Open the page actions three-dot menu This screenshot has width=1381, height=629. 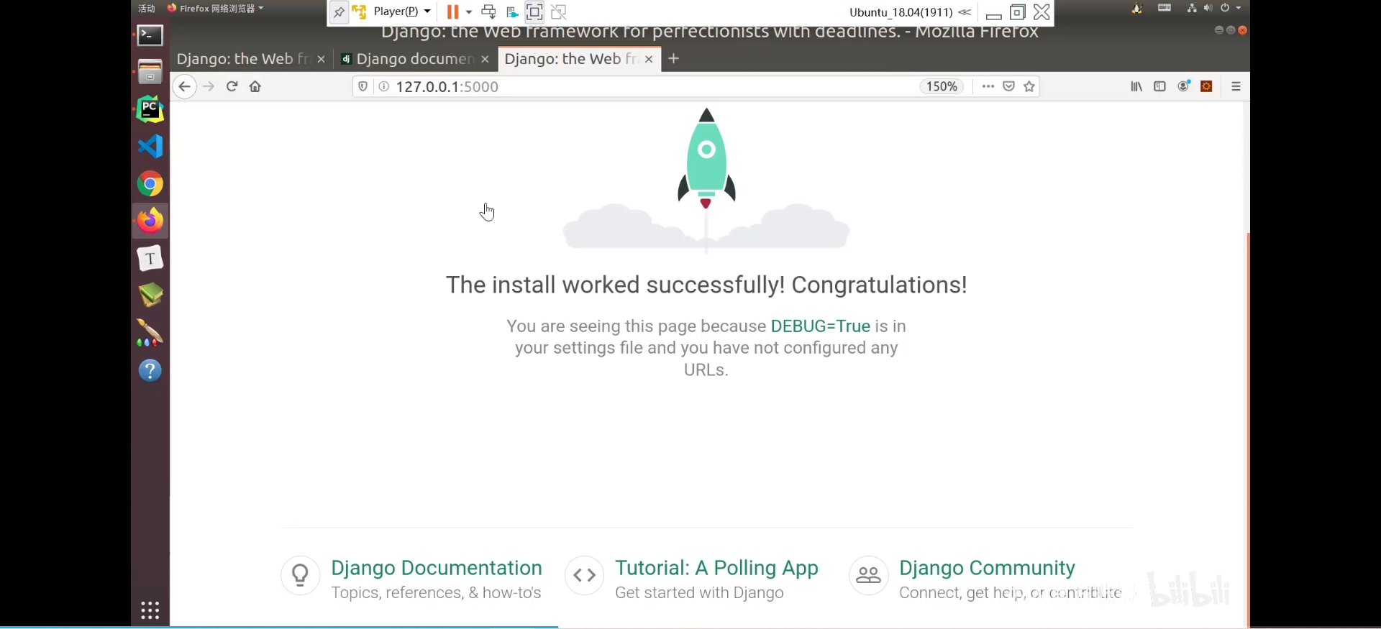coord(988,86)
